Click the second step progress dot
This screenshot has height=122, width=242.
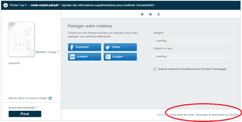click(150, 14)
